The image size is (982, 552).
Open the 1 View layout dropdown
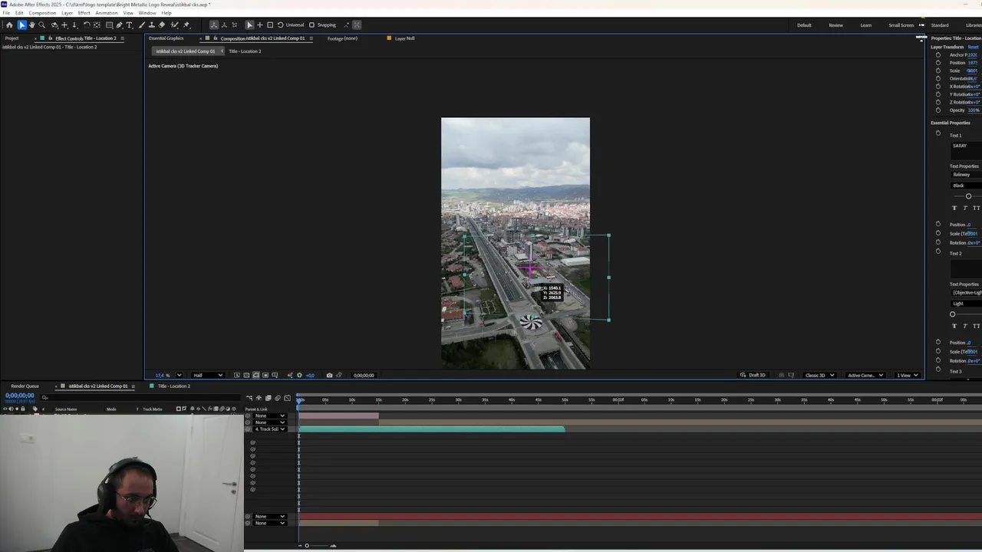[x=907, y=376]
